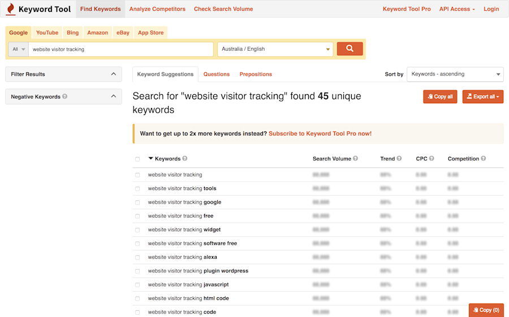Click the sort arrow on Keywords column
This screenshot has height=317, width=509.
pyautogui.click(x=150, y=158)
